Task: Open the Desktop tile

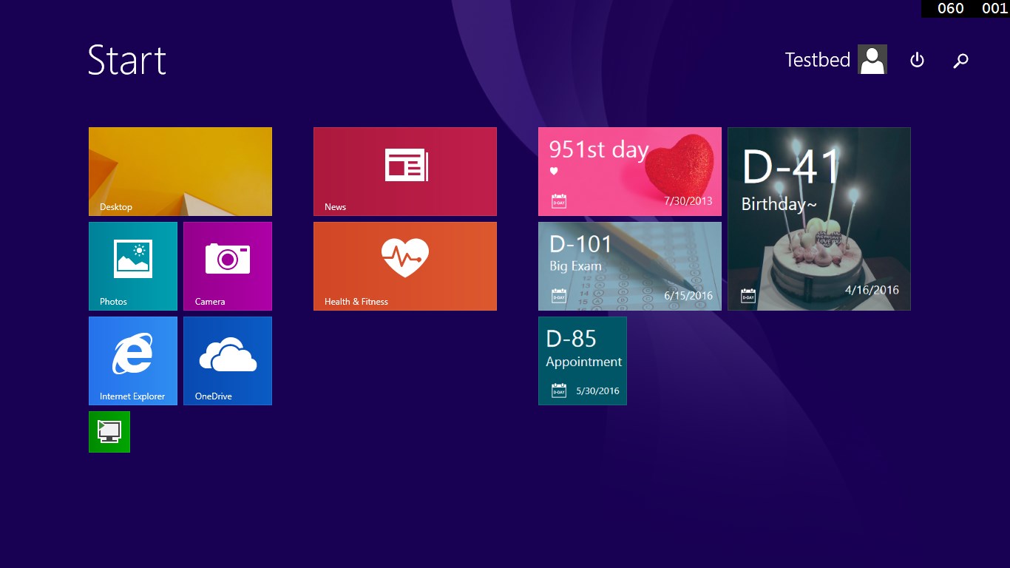Action: coord(180,171)
